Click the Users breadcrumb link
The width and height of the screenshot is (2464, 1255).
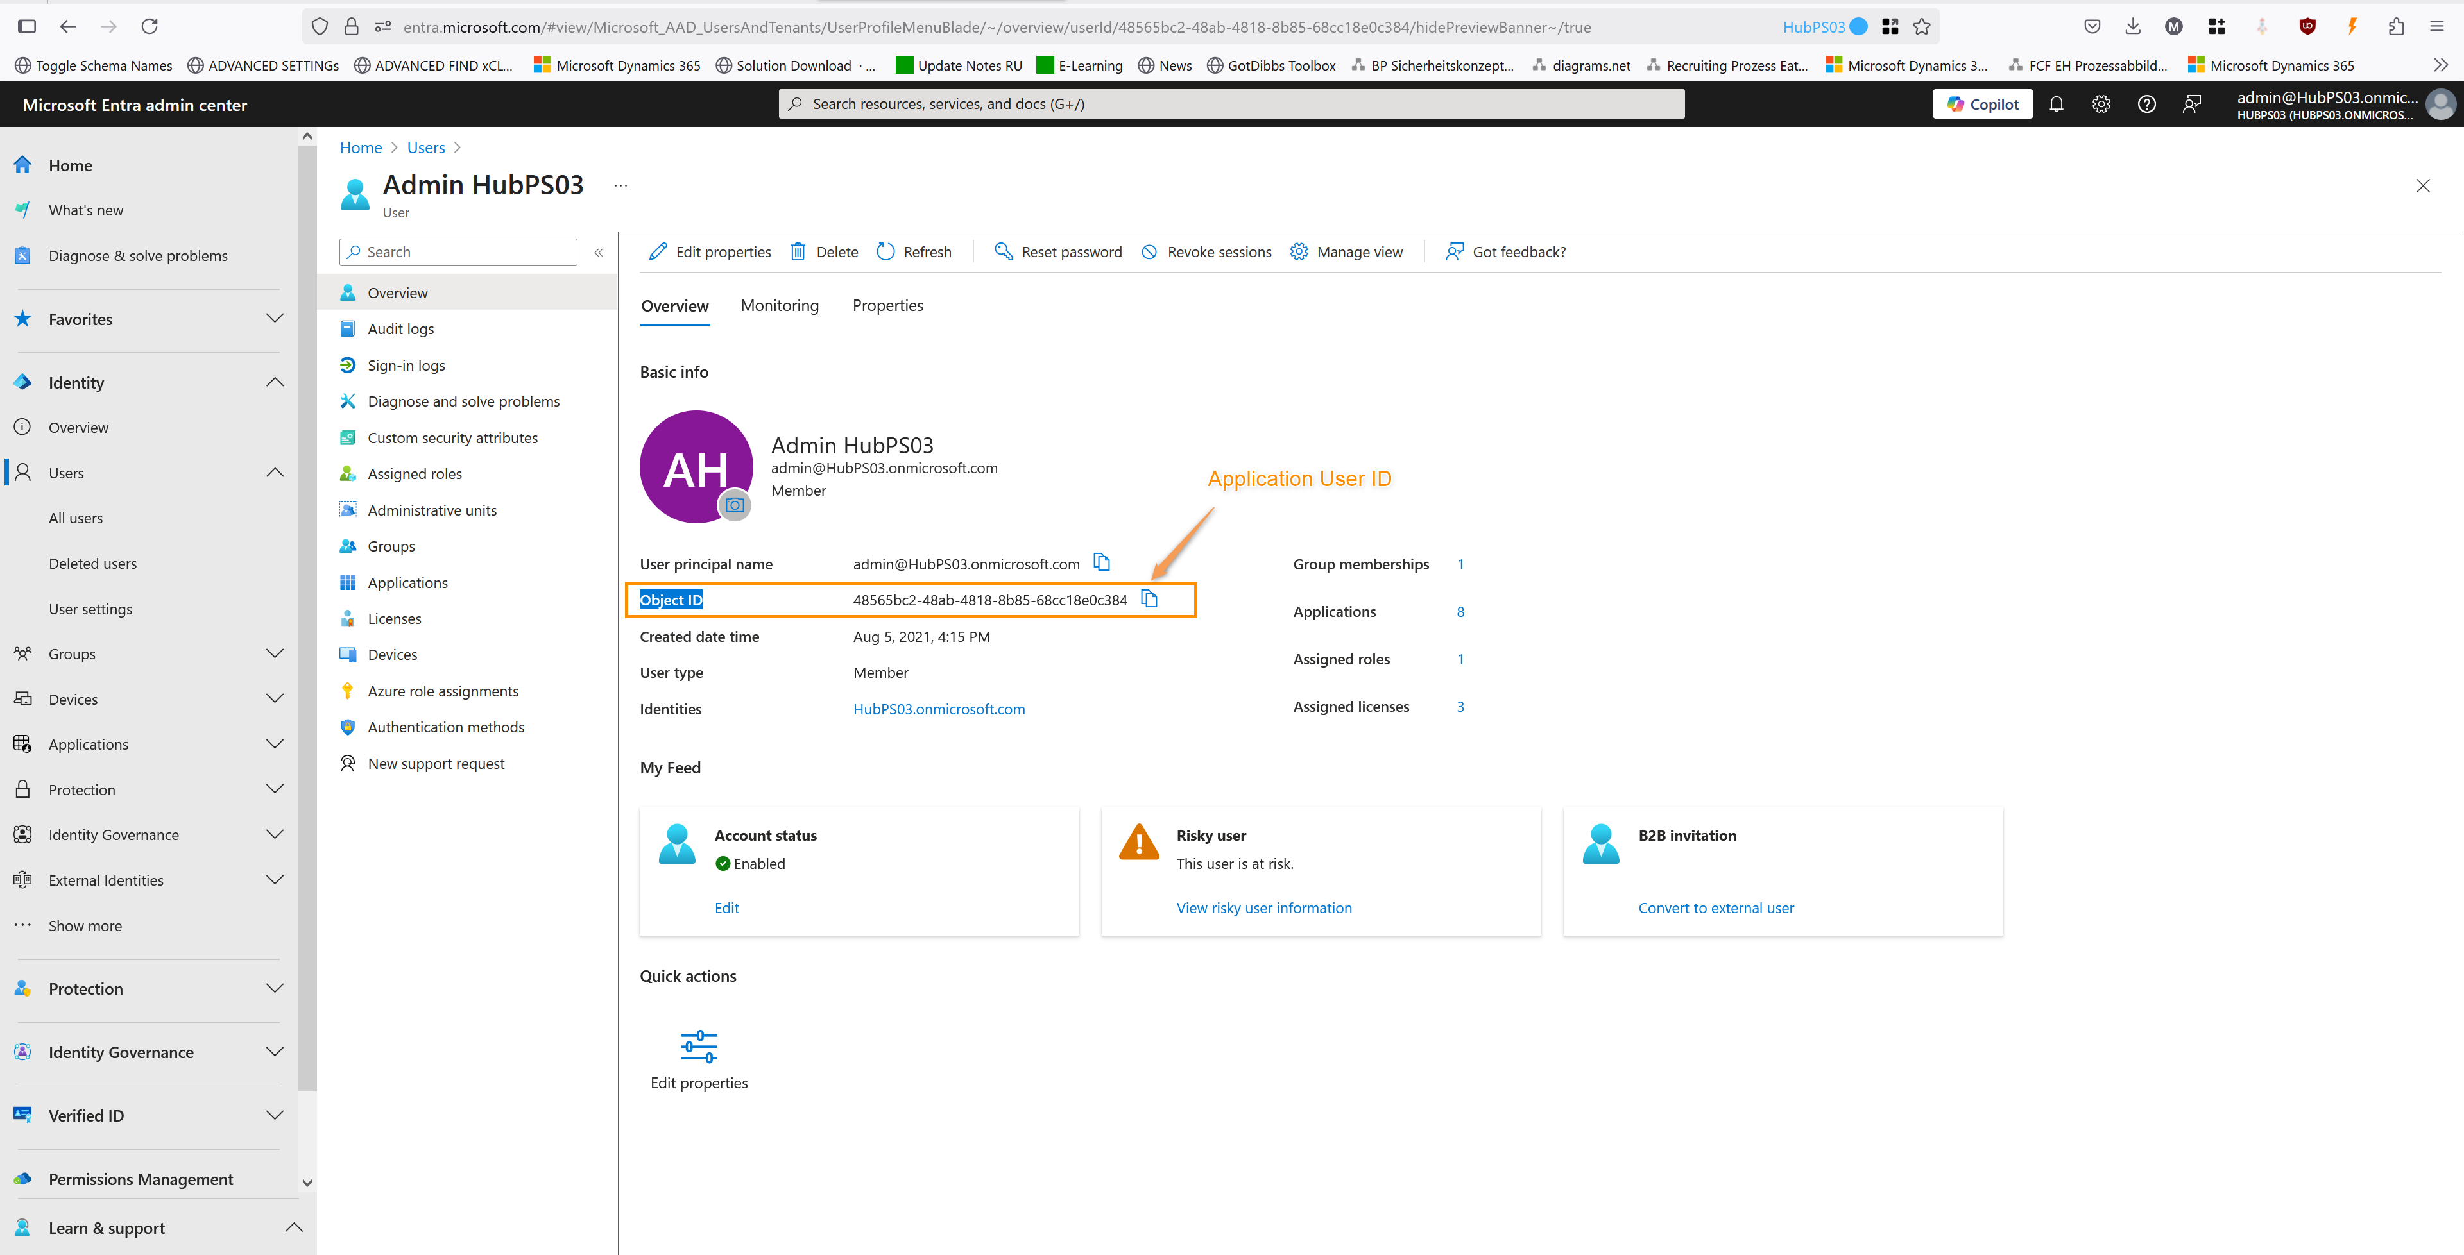pyautogui.click(x=425, y=147)
